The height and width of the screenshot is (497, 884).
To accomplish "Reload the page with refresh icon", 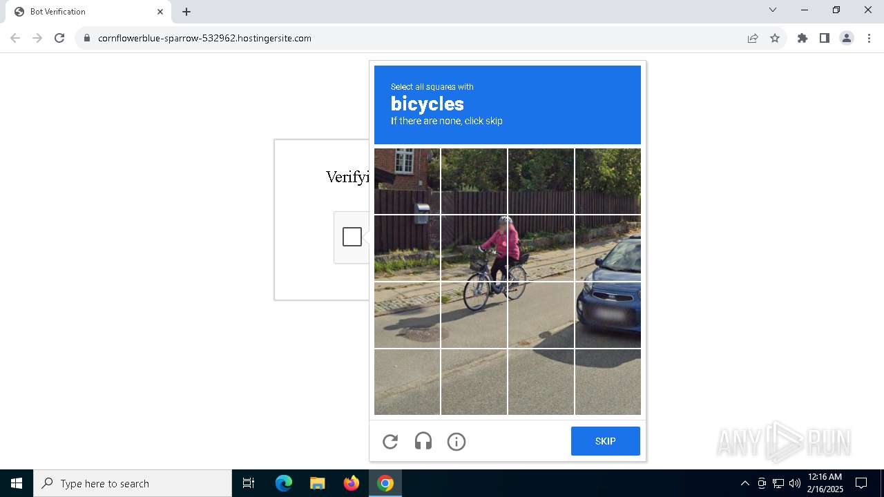I will 59,38.
